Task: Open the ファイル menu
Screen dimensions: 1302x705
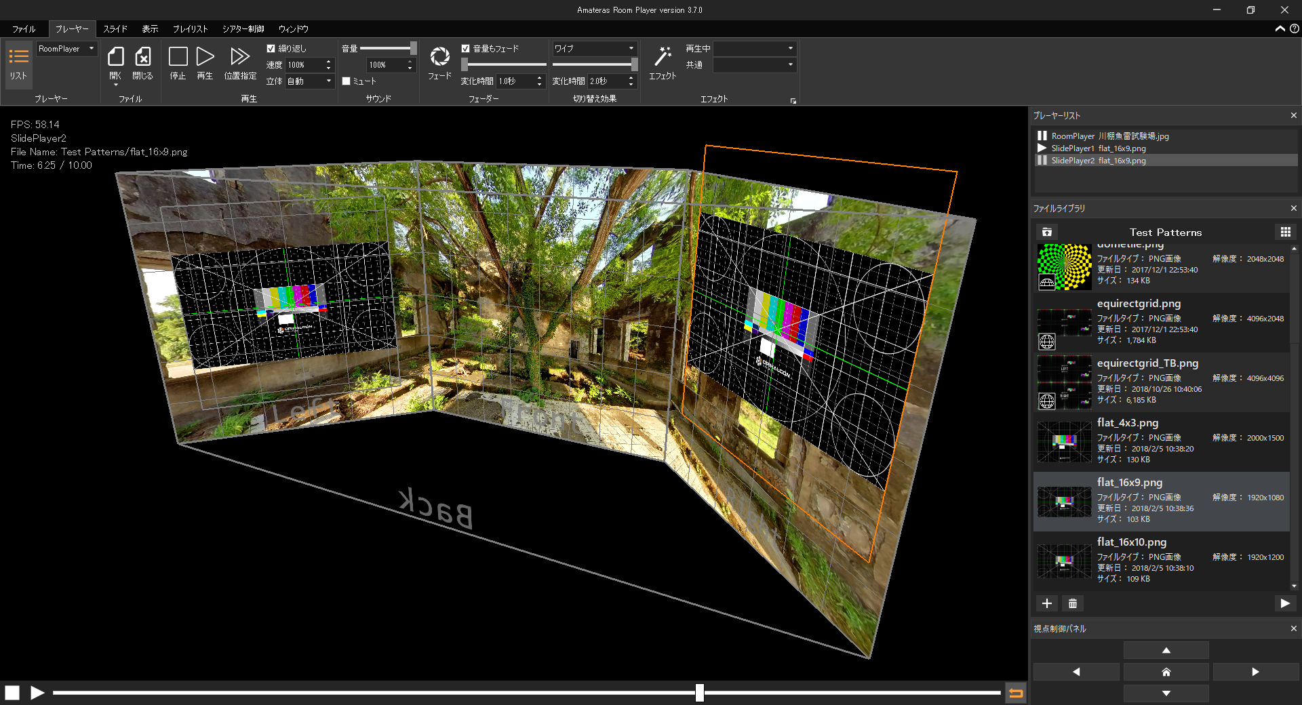Action: coord(24,29)
